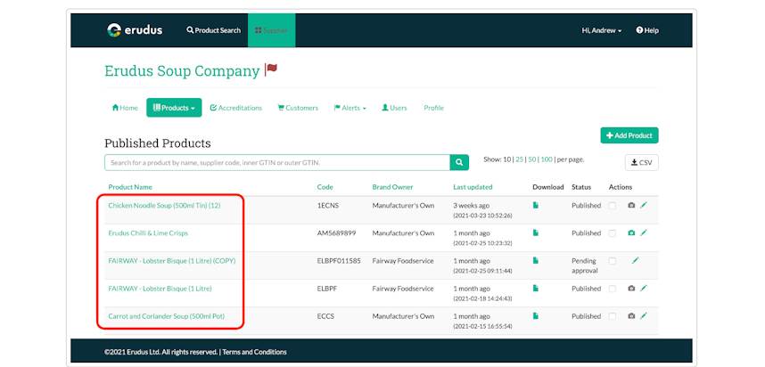Click the Pending approval status text
Image resolution: width=765 pixels, height=367 pixels.
click(585, 265)
